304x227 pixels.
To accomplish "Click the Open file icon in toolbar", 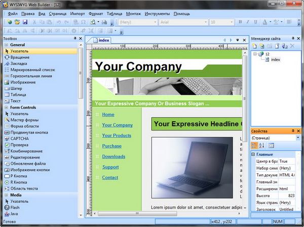I will click(17, 22).
